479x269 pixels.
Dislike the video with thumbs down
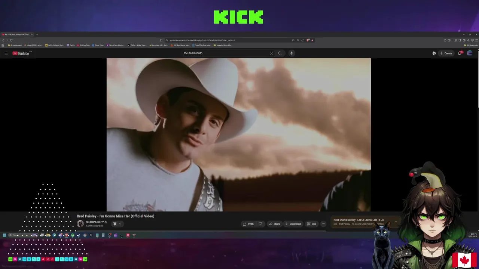[260, 224]
